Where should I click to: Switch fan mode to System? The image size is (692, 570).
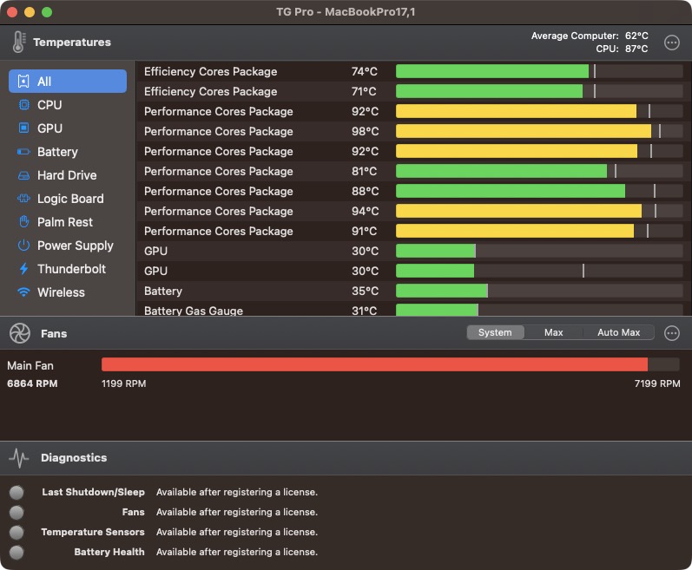(x=495, y=333)
